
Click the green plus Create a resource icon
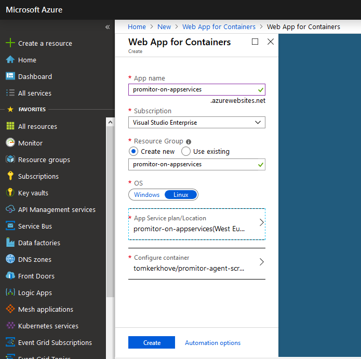coord(10,43)
